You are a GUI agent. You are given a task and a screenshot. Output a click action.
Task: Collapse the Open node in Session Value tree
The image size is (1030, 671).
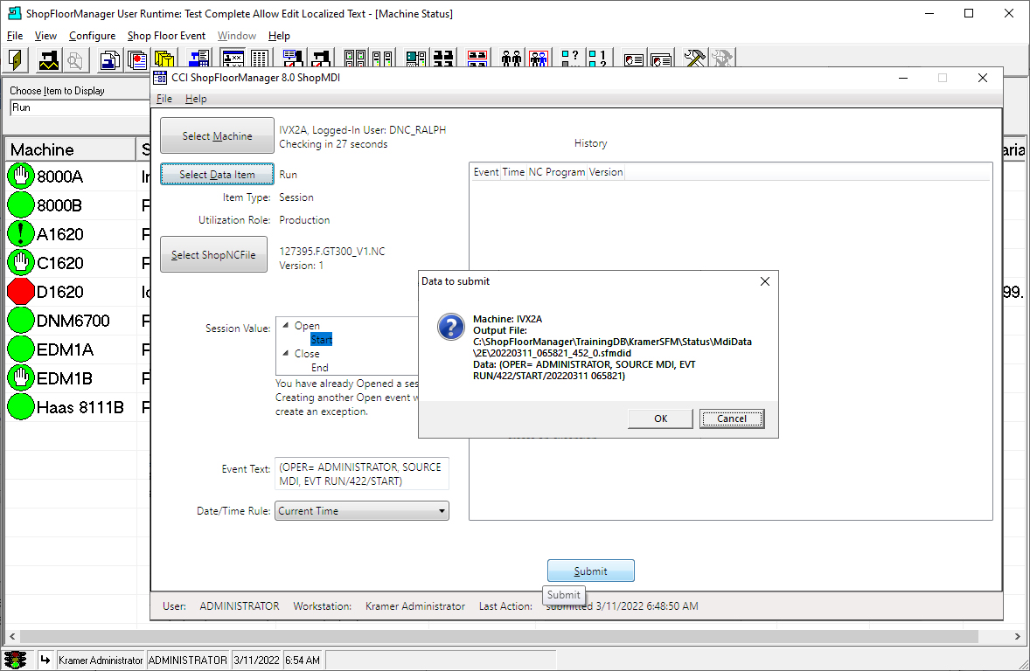pos(286,325)
